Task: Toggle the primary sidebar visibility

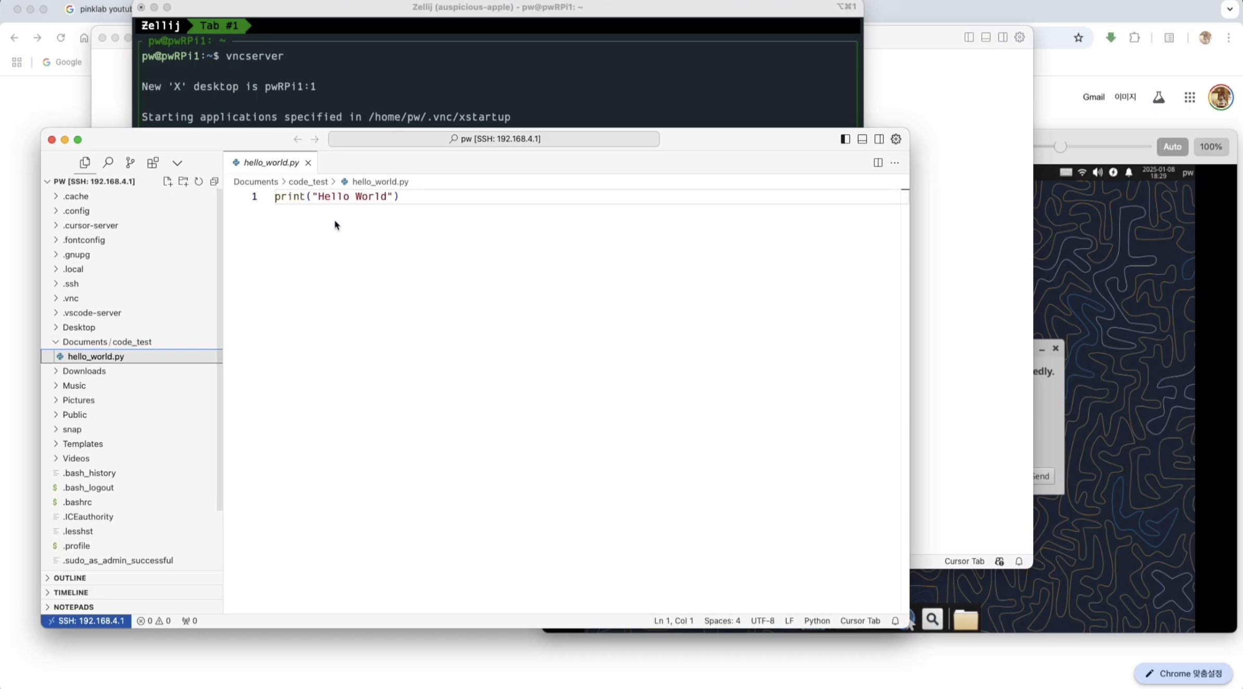Action: [845, 139]
